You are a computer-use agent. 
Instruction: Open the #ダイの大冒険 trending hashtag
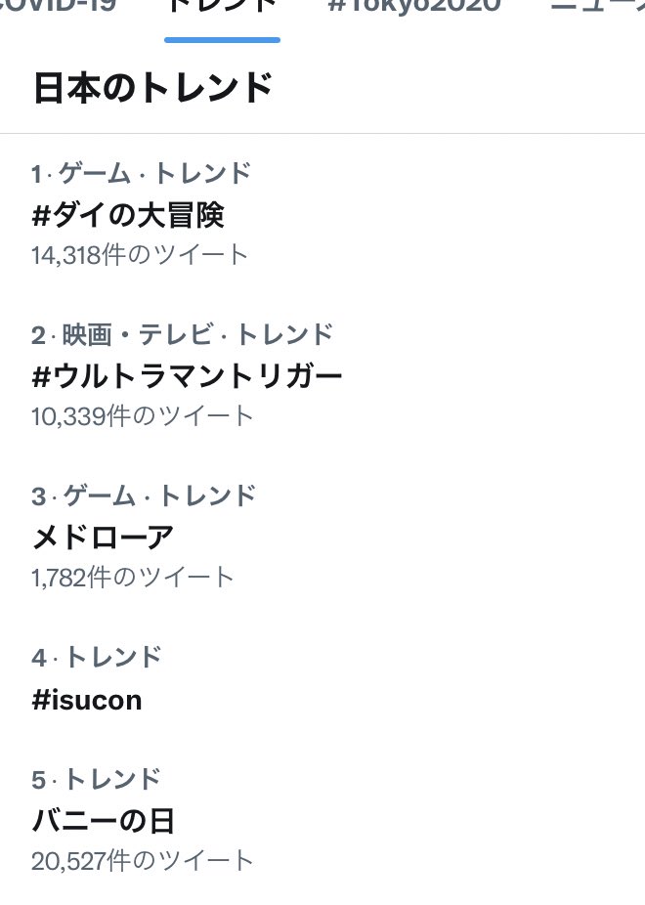[128, 214]
